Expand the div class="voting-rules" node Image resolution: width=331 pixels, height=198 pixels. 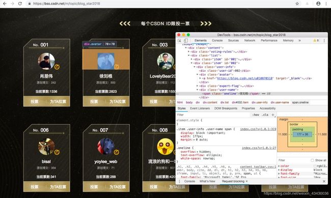(x=189, y=52)
